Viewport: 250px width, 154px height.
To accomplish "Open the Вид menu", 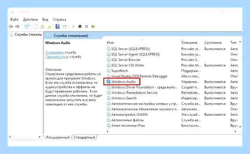I will point(45,20).
